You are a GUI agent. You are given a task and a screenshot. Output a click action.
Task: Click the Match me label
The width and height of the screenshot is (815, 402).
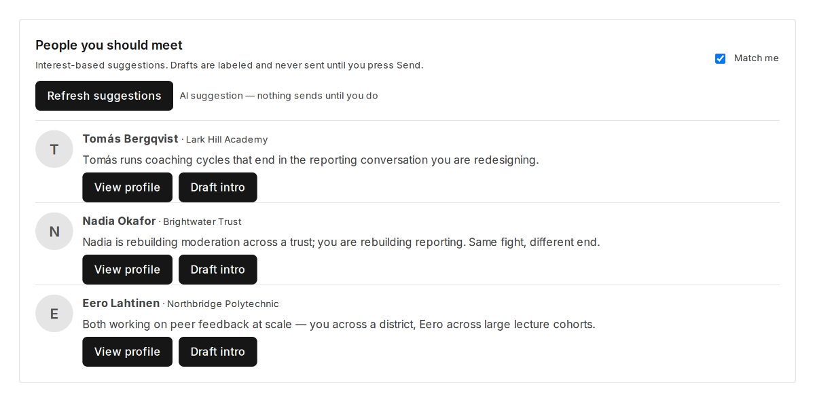coord(757,58)
